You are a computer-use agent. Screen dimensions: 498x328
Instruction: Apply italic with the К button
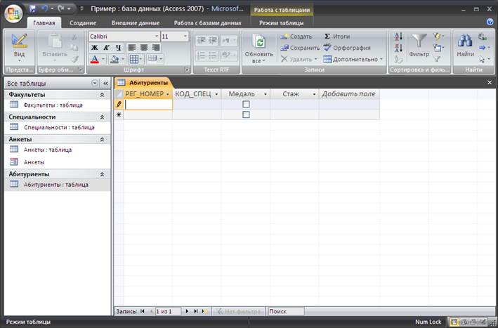[x=106, y=48]
